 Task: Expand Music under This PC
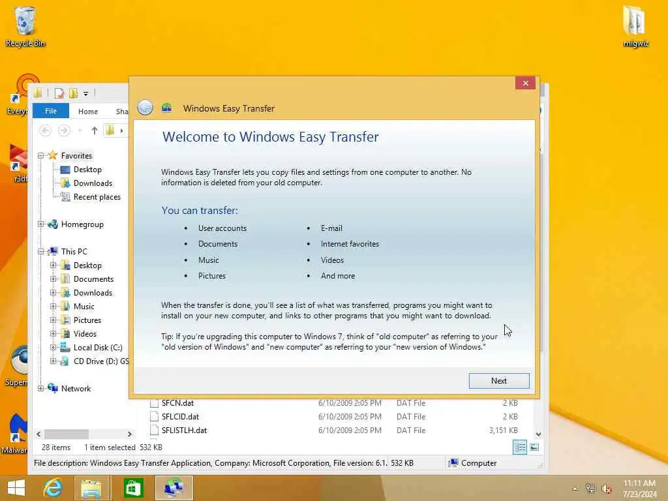pos(53,306)
